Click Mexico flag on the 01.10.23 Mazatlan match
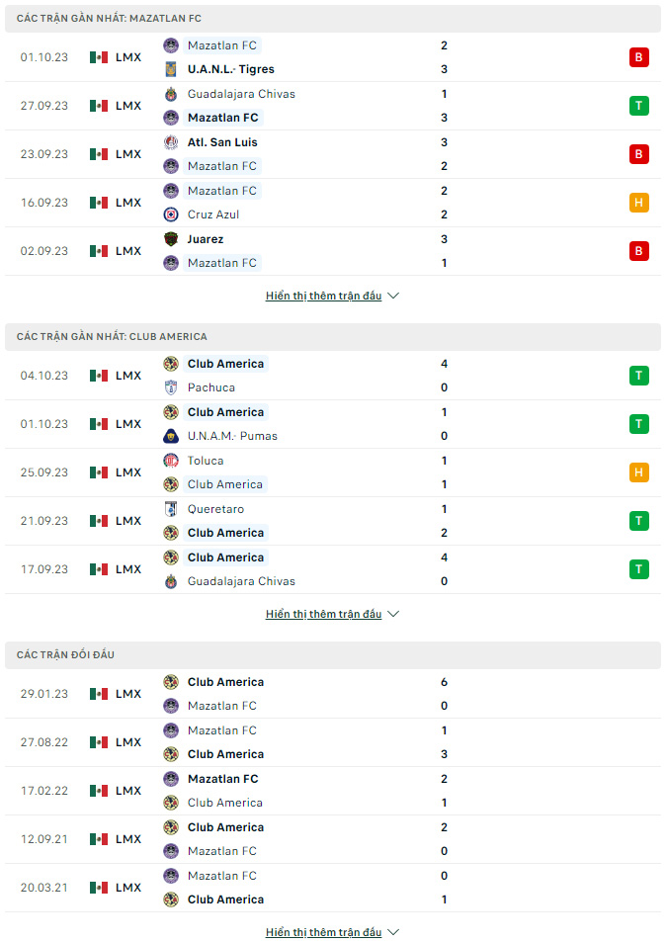 [99, 57]
